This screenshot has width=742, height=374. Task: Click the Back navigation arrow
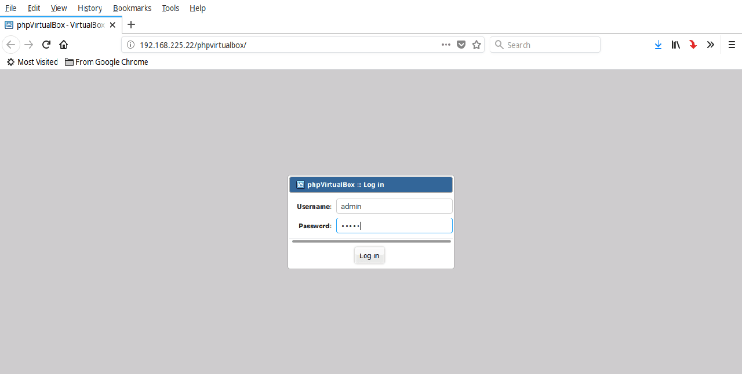[11, 45]
